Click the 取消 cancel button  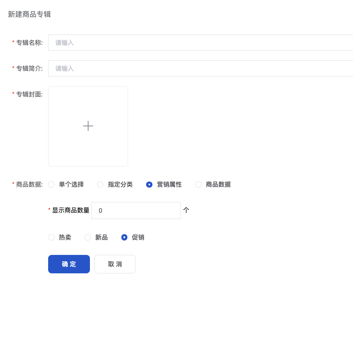[x=115, y=264]
